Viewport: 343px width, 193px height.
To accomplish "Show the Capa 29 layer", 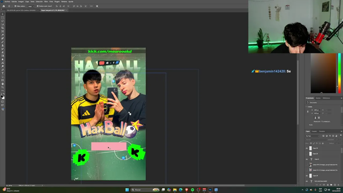I will point(307,154).
